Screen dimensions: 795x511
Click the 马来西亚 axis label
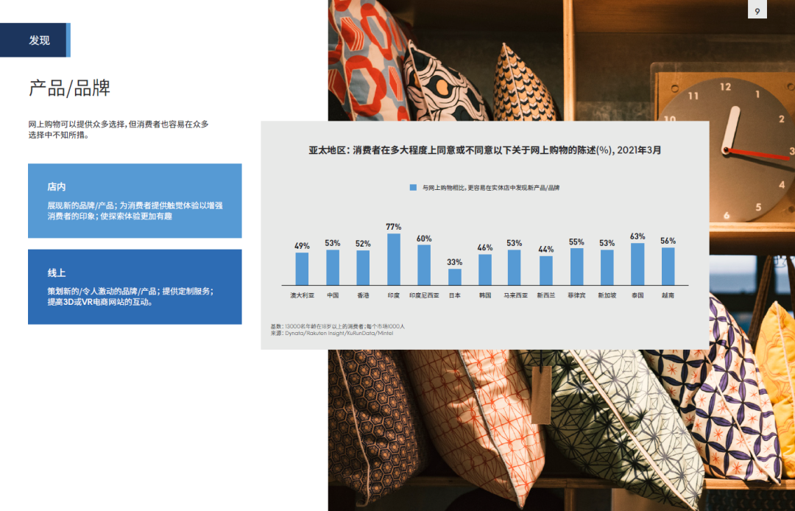pos(515,295)
